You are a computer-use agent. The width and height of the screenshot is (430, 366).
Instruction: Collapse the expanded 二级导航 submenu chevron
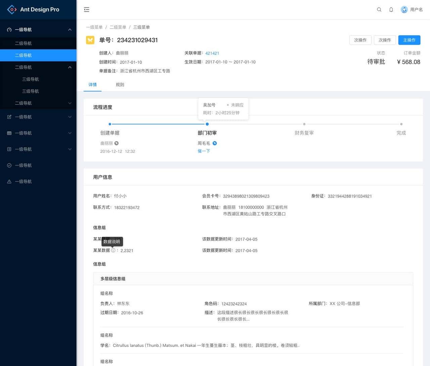(70, 67)
